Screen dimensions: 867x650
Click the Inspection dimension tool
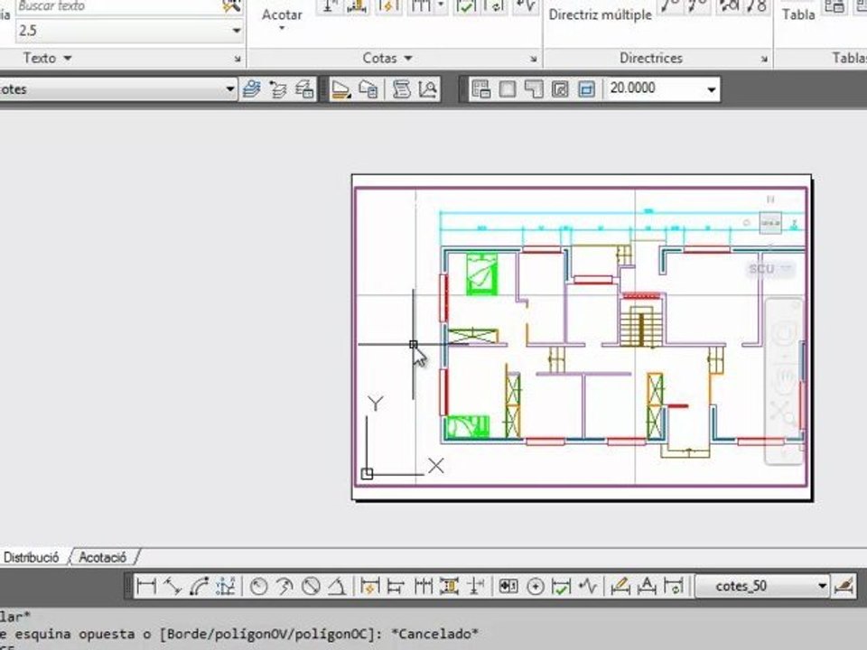pyautogui.click(x=561, y=586)
